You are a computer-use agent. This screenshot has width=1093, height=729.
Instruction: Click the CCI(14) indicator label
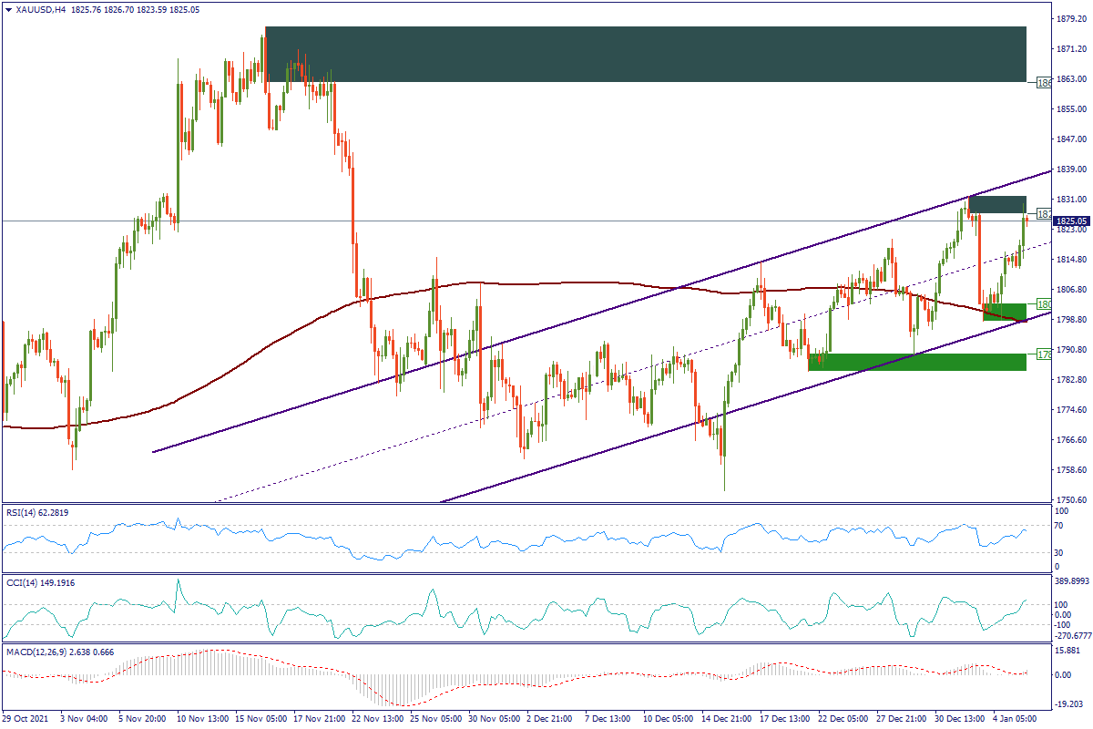pyautogui.click(x=38, y=582)
